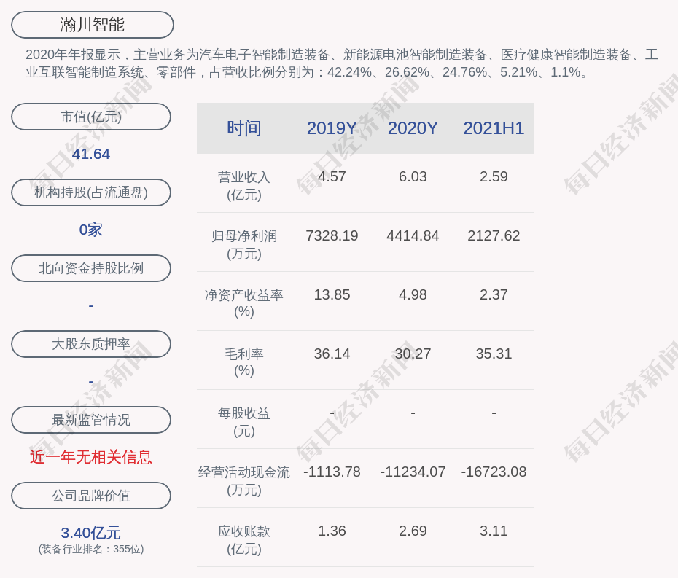678x578 pixels.
Task: Select the 北向资金持股比例 label
Action: [91, 268]
